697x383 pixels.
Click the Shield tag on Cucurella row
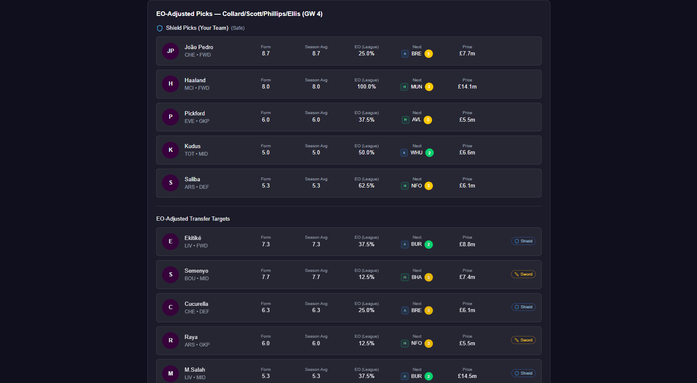pyautogui.click(x=523, y=307)
